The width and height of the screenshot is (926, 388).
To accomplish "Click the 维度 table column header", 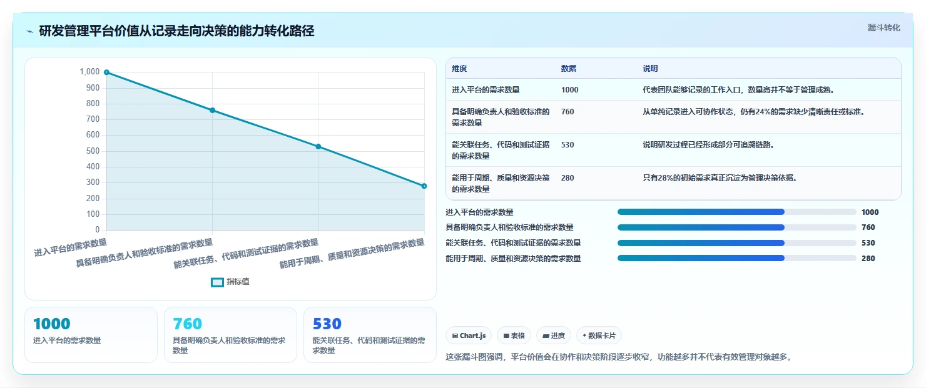I will 459,69.
